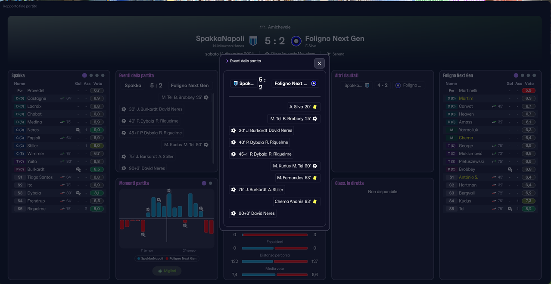The height and width of the screenshot is (284, 551).
Task: Click the A. Silva 20' yellow card icon
Action: click(x=315, y=107)
